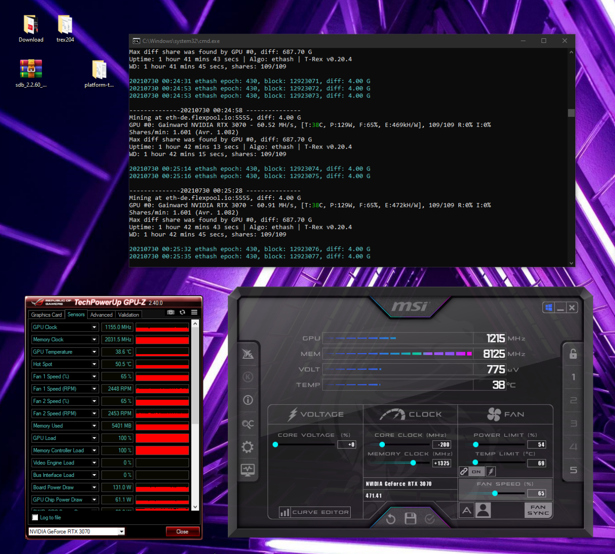Expand Hot Spot sensor dropdown

click(94, 364)
